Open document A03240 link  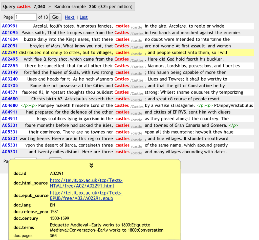pos(10,79)
